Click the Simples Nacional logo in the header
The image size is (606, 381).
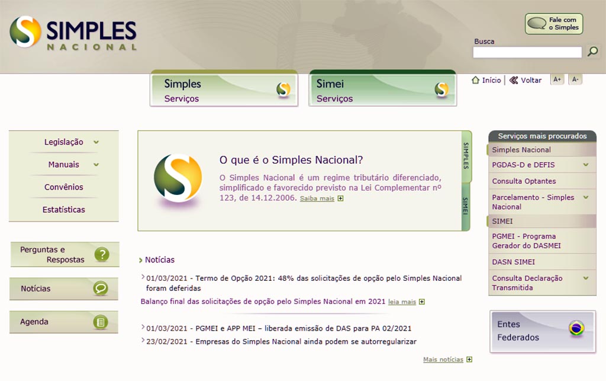73,33
